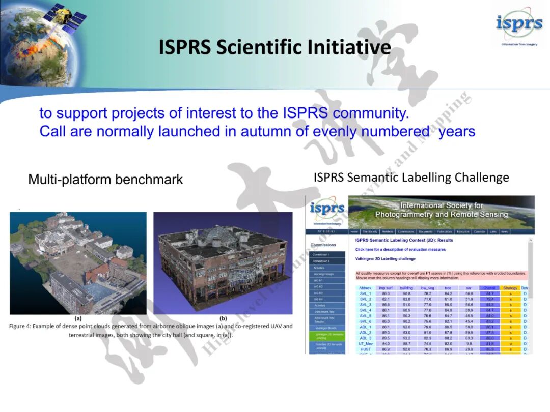Screen dimensions: 550x412
Task: Open the Benchmark Test sidebar entry
Action: tap(327, 312)
